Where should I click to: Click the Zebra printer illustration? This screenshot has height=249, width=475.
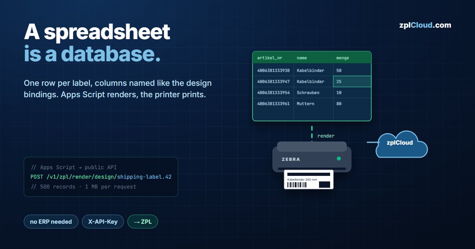[x=312, y=157]
